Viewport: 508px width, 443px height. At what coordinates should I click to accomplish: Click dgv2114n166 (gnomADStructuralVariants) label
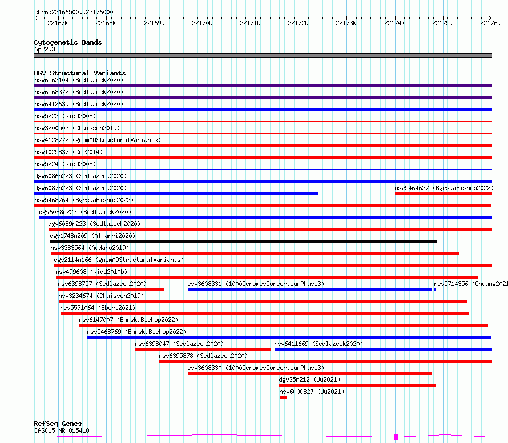(x=119, y=260)
